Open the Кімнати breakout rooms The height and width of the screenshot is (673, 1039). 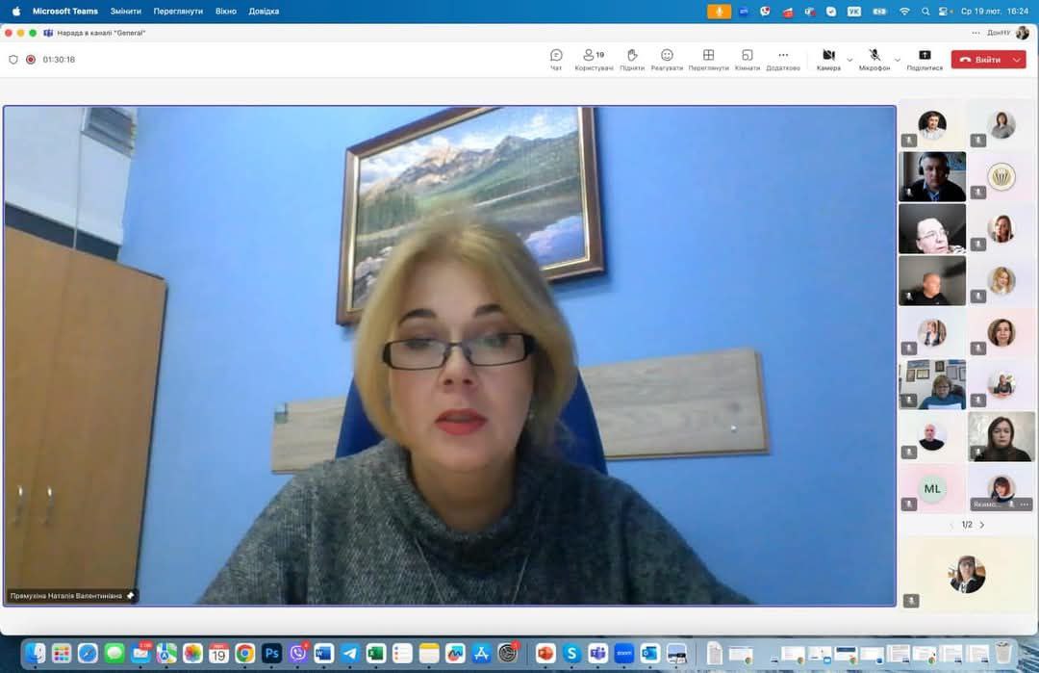(747, 60)
